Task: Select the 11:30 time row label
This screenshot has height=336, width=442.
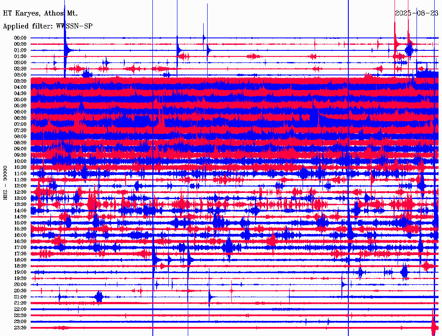Action: (20, 180)
